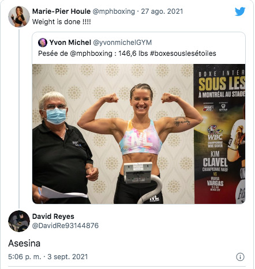The height and width of the screenshot is (269, 255).
Task: Click David Reyes's Batman avatar
Action: (x=19, y=221)
